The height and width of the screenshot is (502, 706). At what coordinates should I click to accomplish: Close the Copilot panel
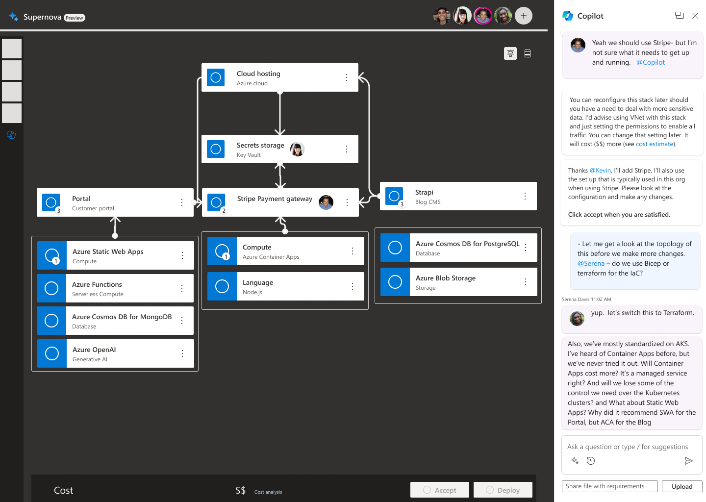pos(695,16)
